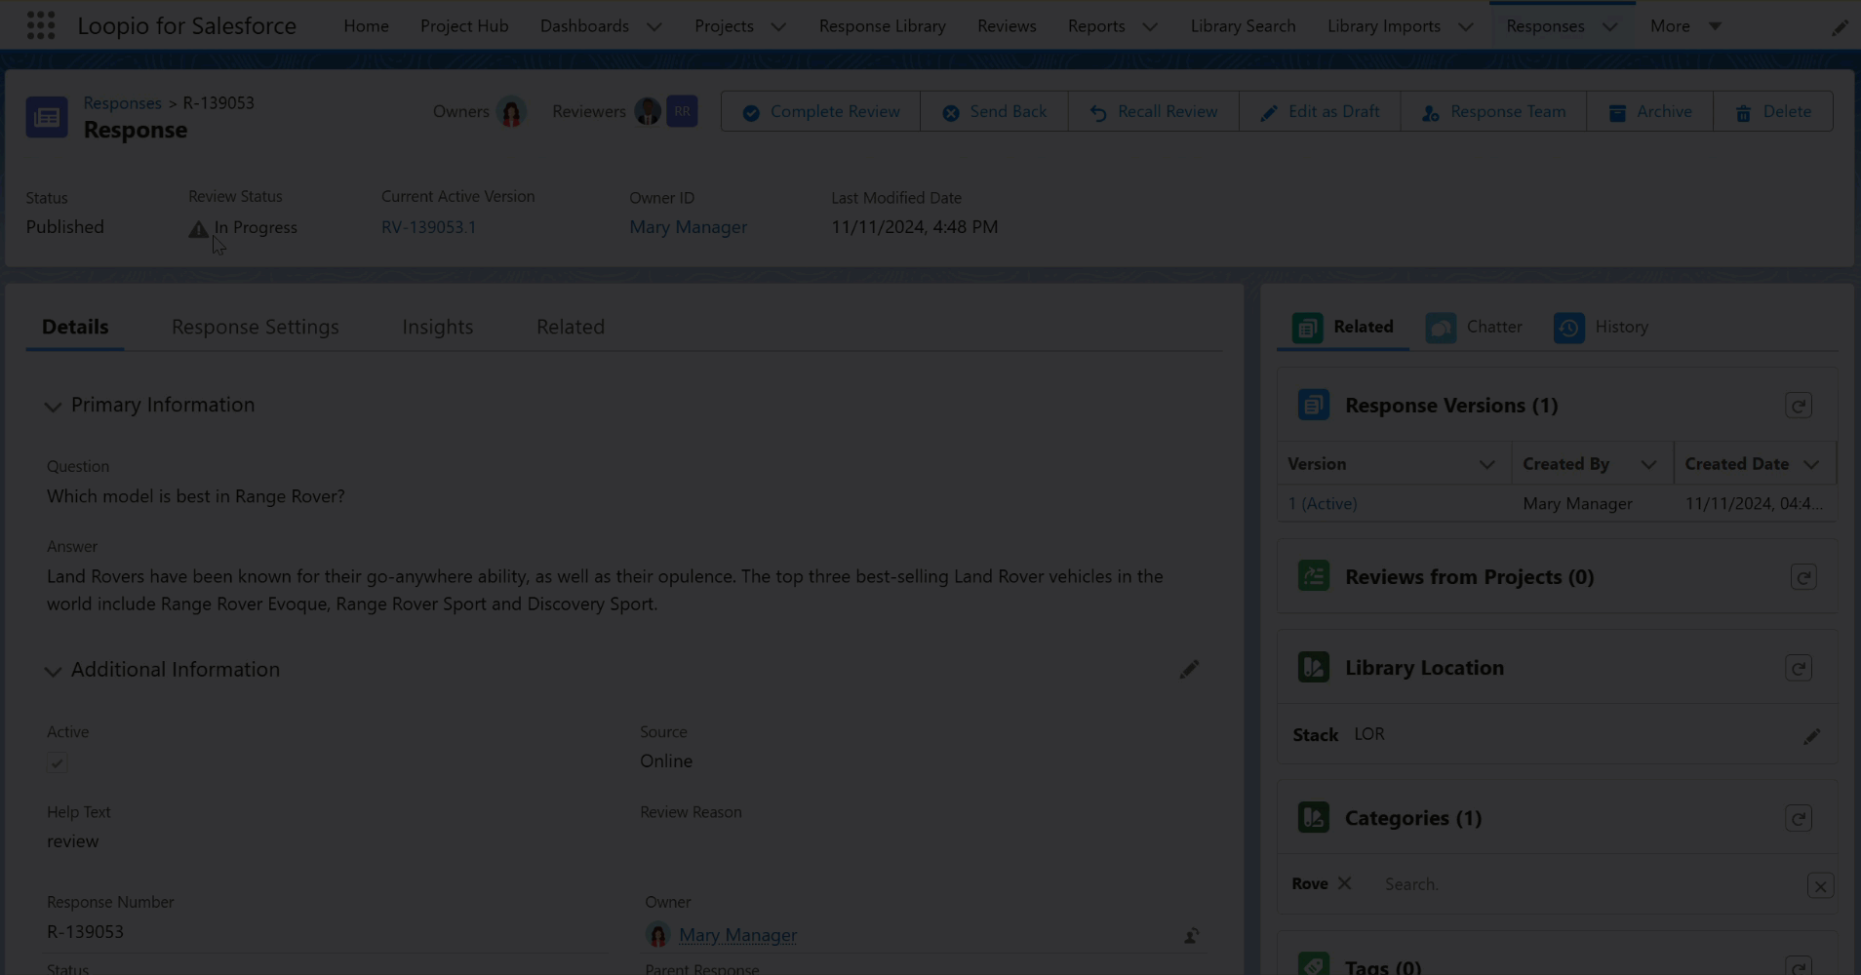This screenshot has width=1861, height=975.
Task: Click the edit navigation pencil icon
Action: (1840, 27)
